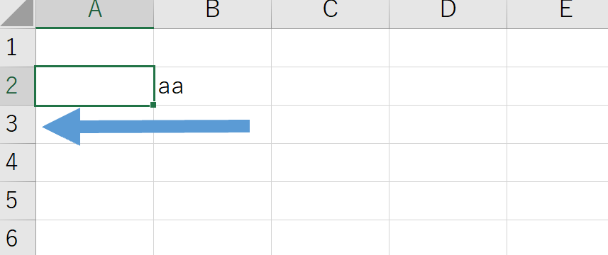Click the fill handle of cell A2
The height and width of the screenshot is (255, 608).
(x=153, y=104)
